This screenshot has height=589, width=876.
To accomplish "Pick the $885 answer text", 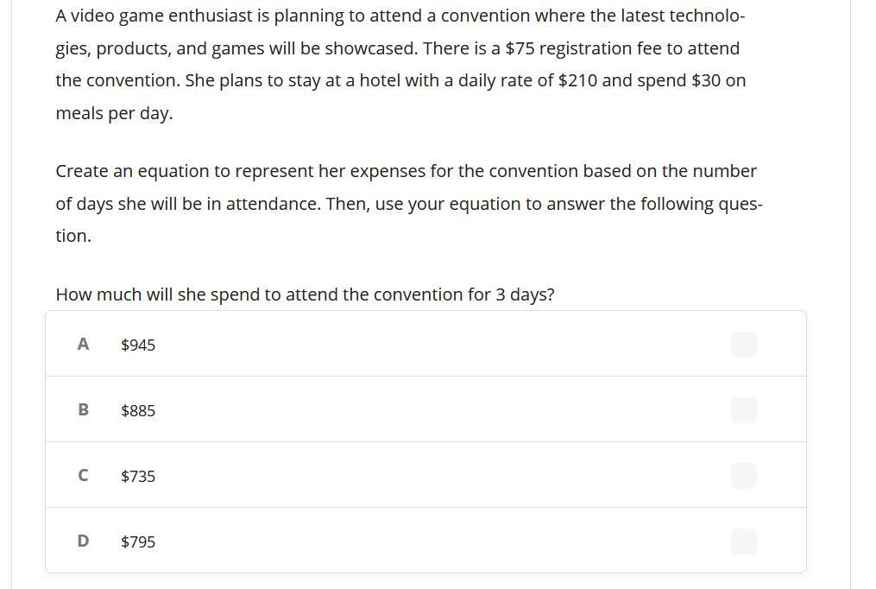I will [138, 411].
